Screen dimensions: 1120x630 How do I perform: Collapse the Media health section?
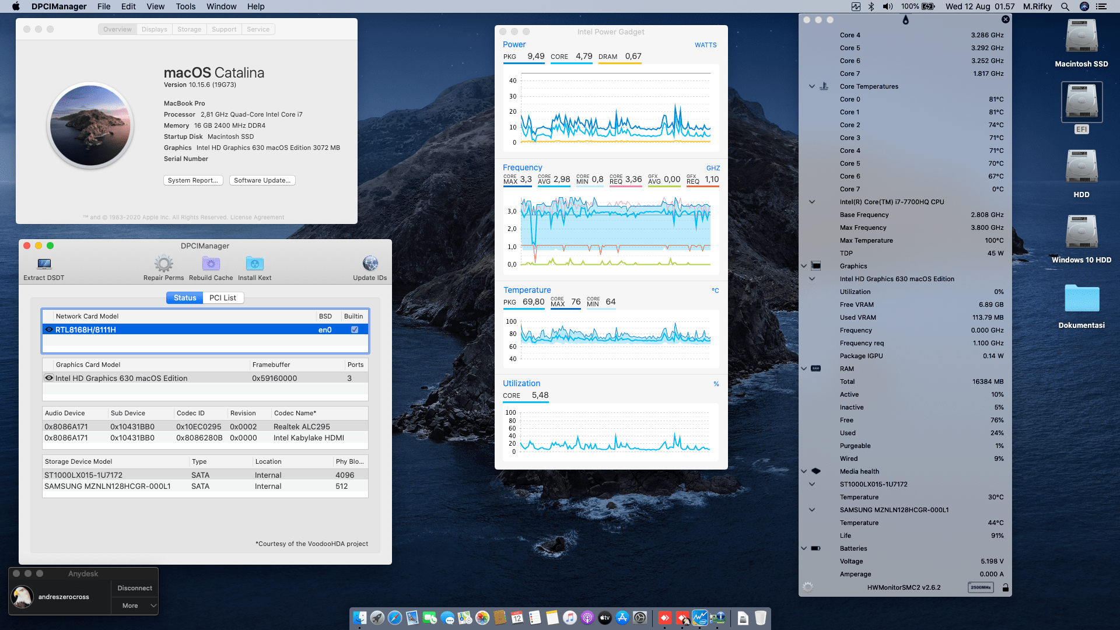click(x=804, y=471)
